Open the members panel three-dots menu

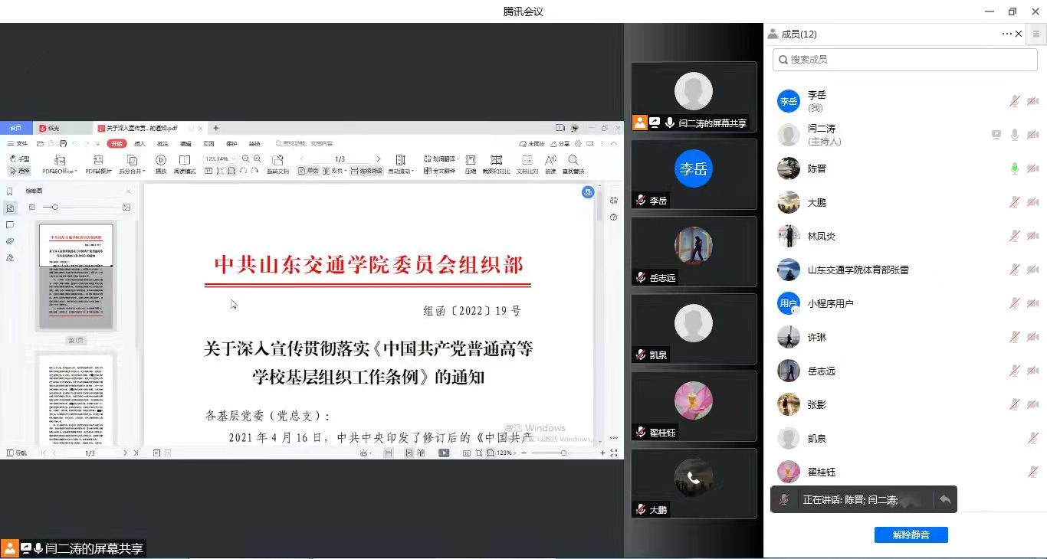pyautogui.click(x=1006, y=34)
